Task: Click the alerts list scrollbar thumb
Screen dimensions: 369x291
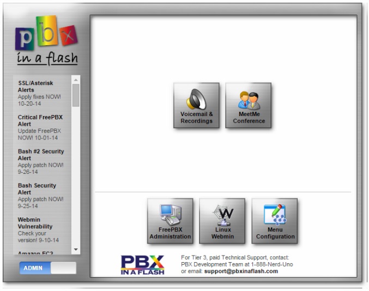Action: click(x=76, y=95)
